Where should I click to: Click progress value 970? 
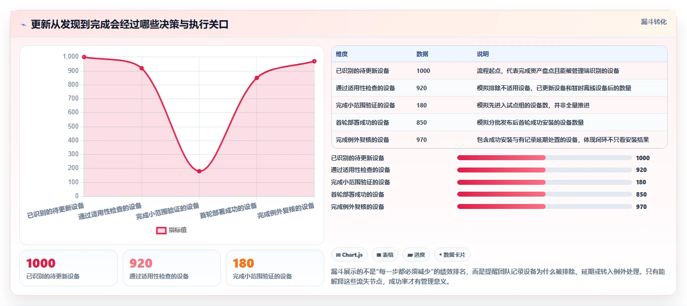642,207
